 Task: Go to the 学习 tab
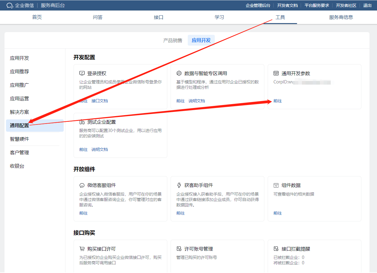pyautogui.click(x=219, y=17)
